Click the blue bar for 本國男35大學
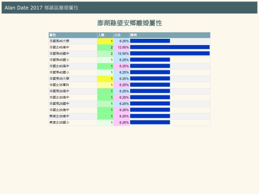259x194 pixels. tap(150, 79)
